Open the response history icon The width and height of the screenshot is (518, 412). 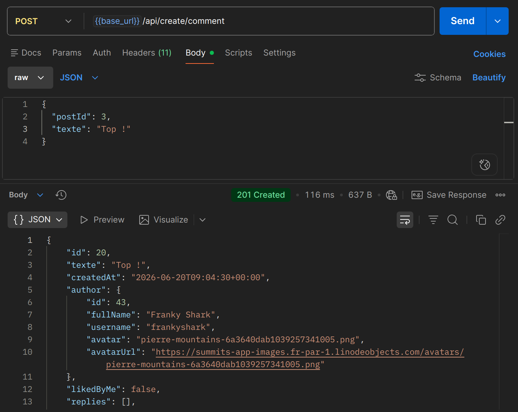[61, 195]
